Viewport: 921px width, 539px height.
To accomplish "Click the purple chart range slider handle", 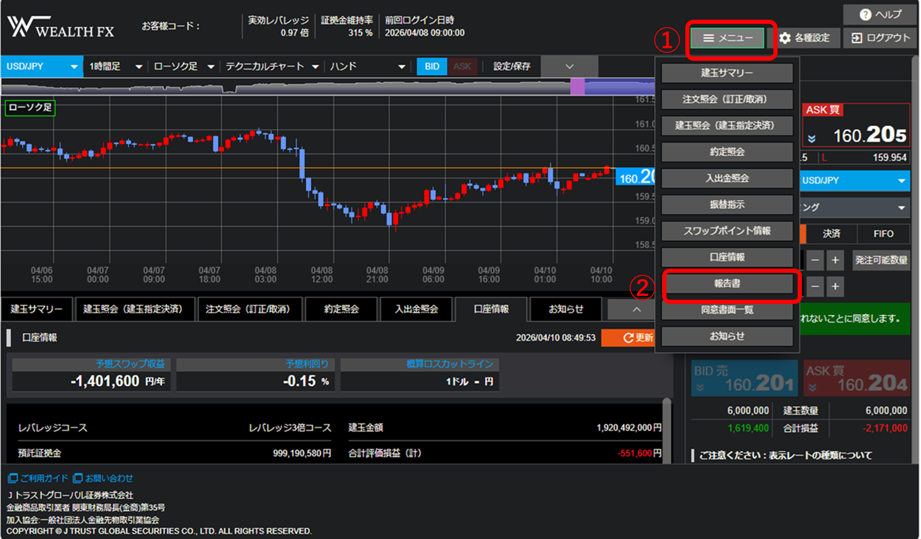I will click(578, 87).
